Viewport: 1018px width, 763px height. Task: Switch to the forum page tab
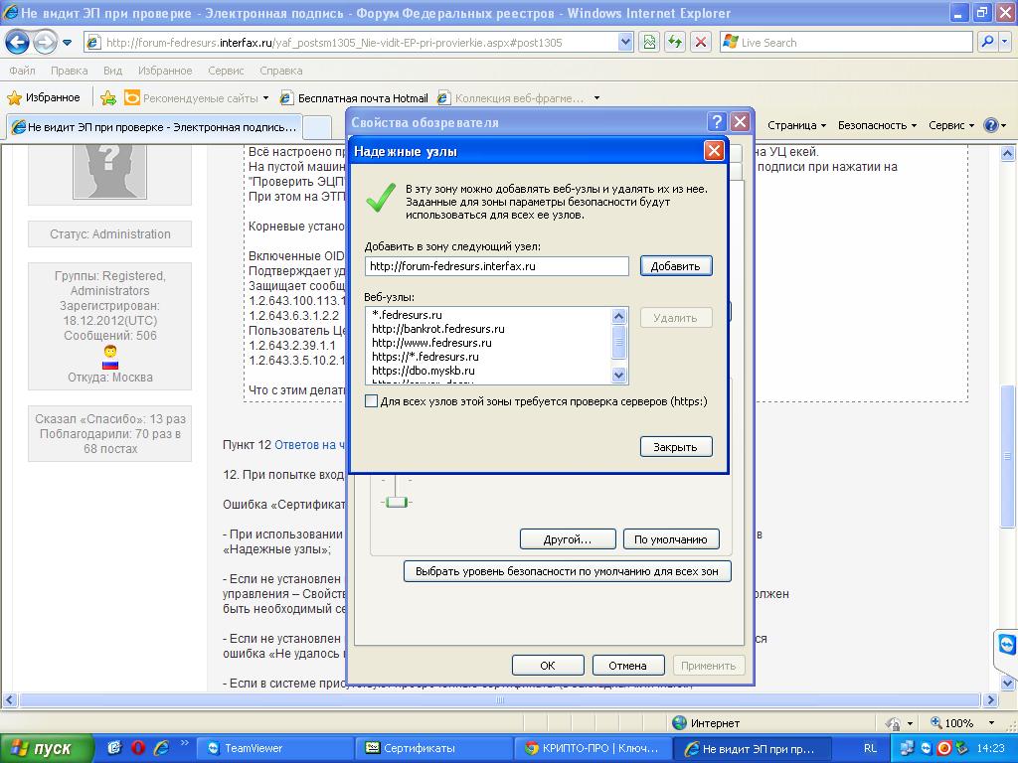(154, 127)
